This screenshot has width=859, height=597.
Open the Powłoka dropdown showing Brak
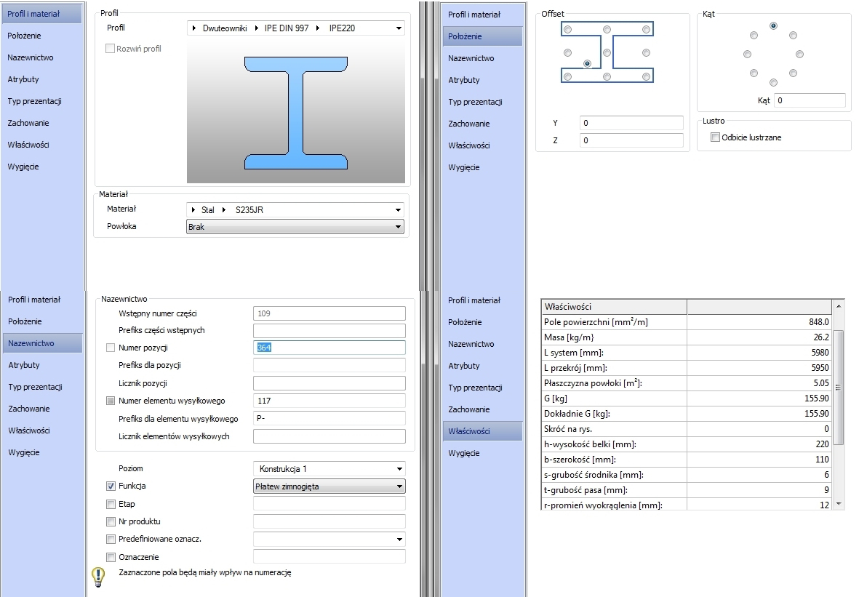pos(295,227)
